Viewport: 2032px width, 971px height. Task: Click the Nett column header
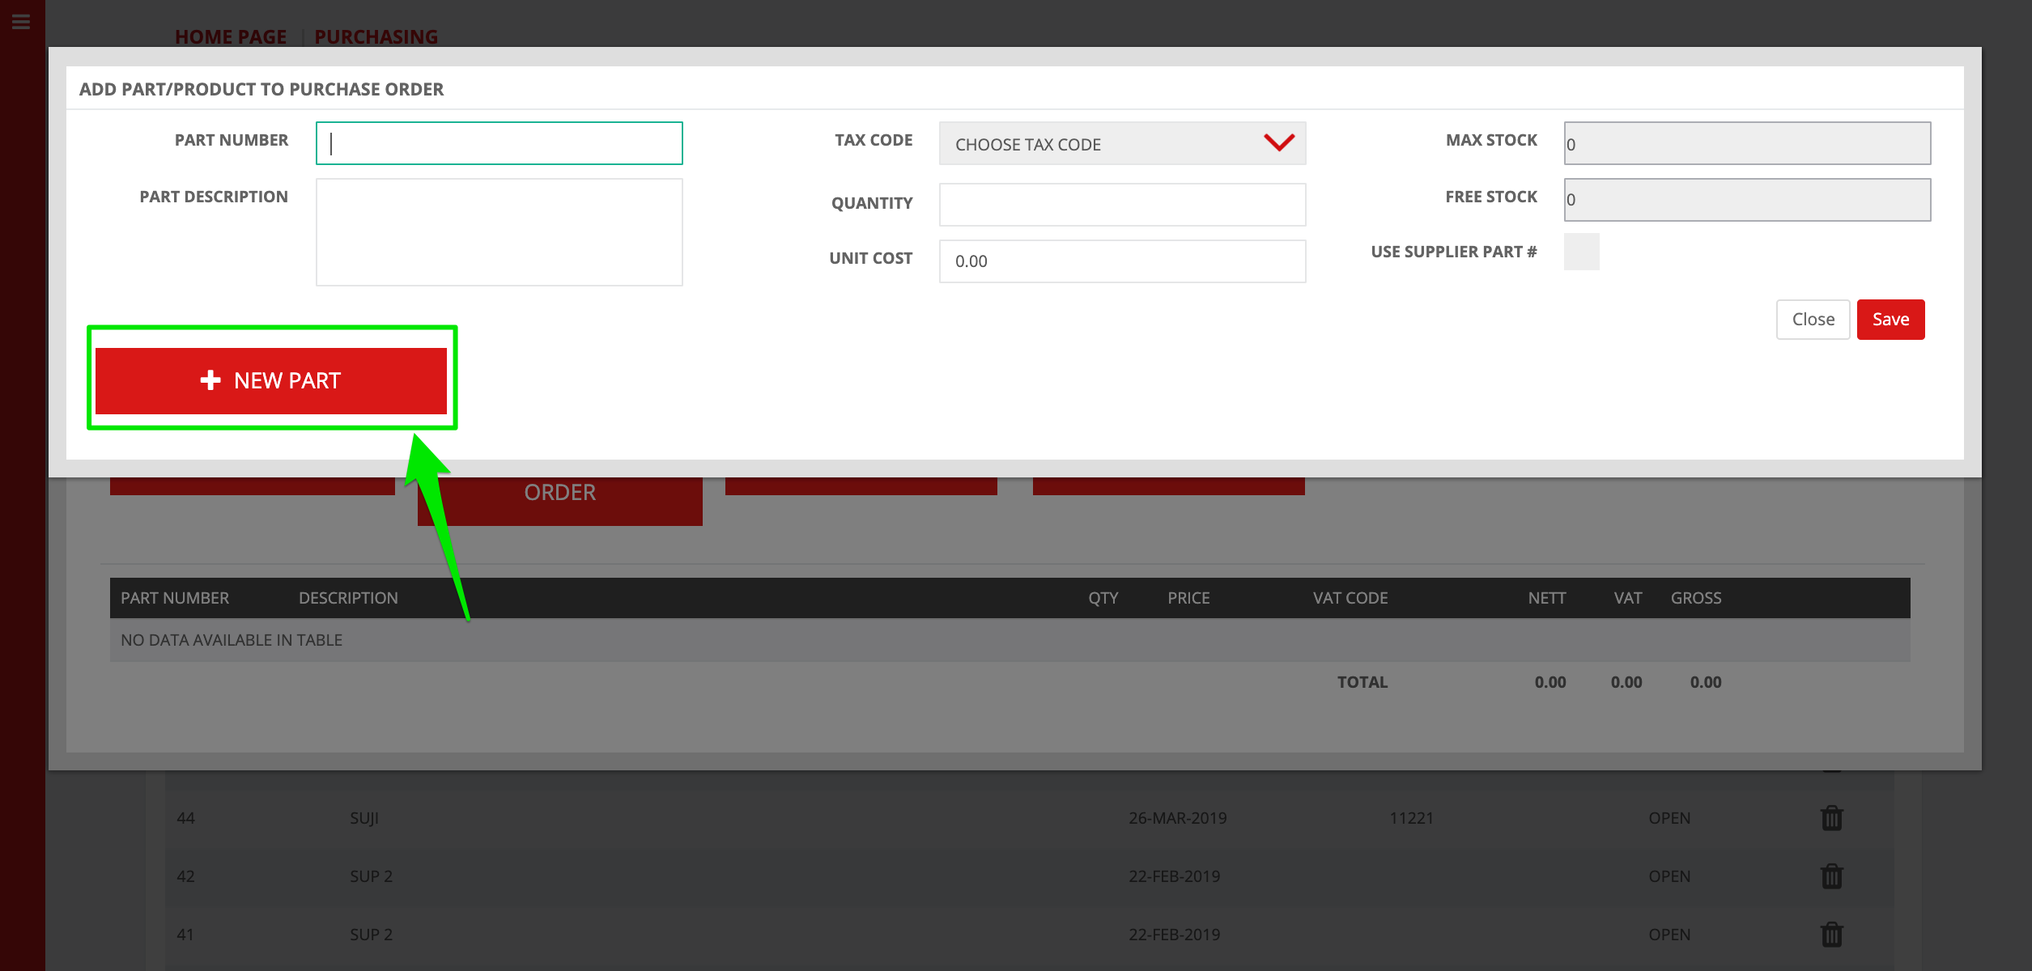coord(1546,598)
